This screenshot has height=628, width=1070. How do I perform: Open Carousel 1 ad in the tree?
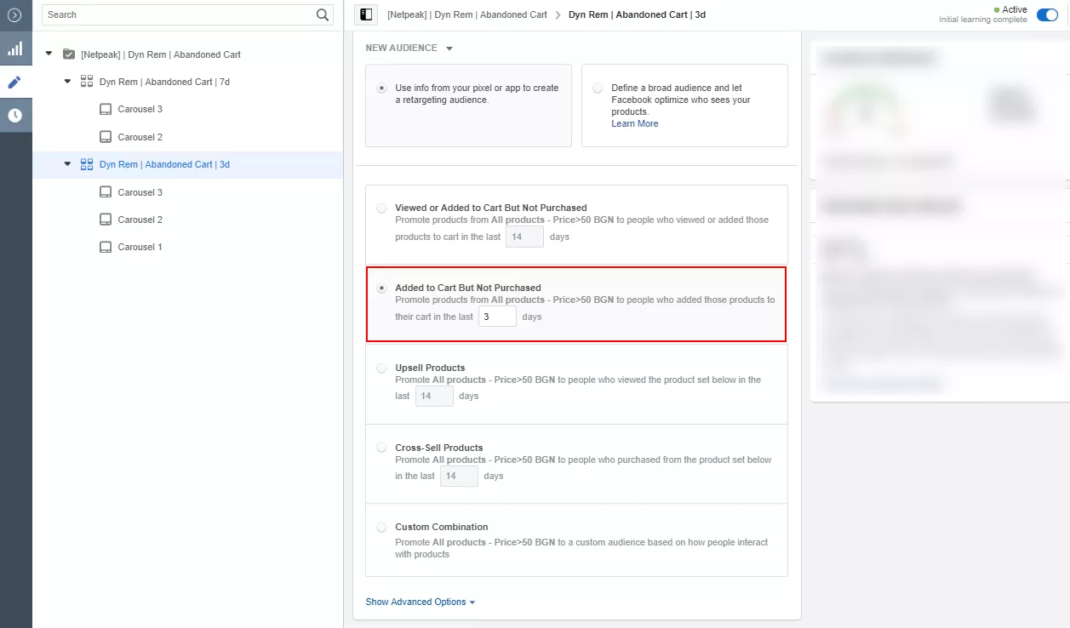tap(140, 247)
